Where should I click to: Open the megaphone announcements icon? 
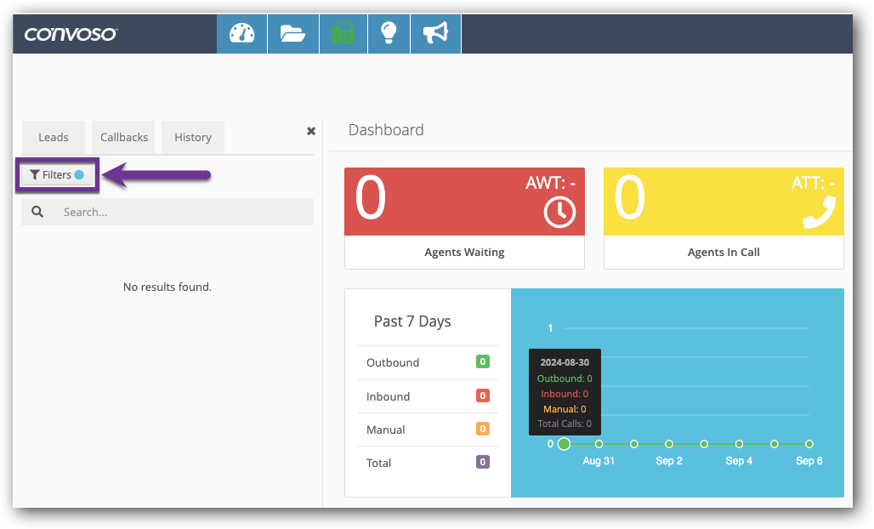pyautogui.click(x=436, y=34)
